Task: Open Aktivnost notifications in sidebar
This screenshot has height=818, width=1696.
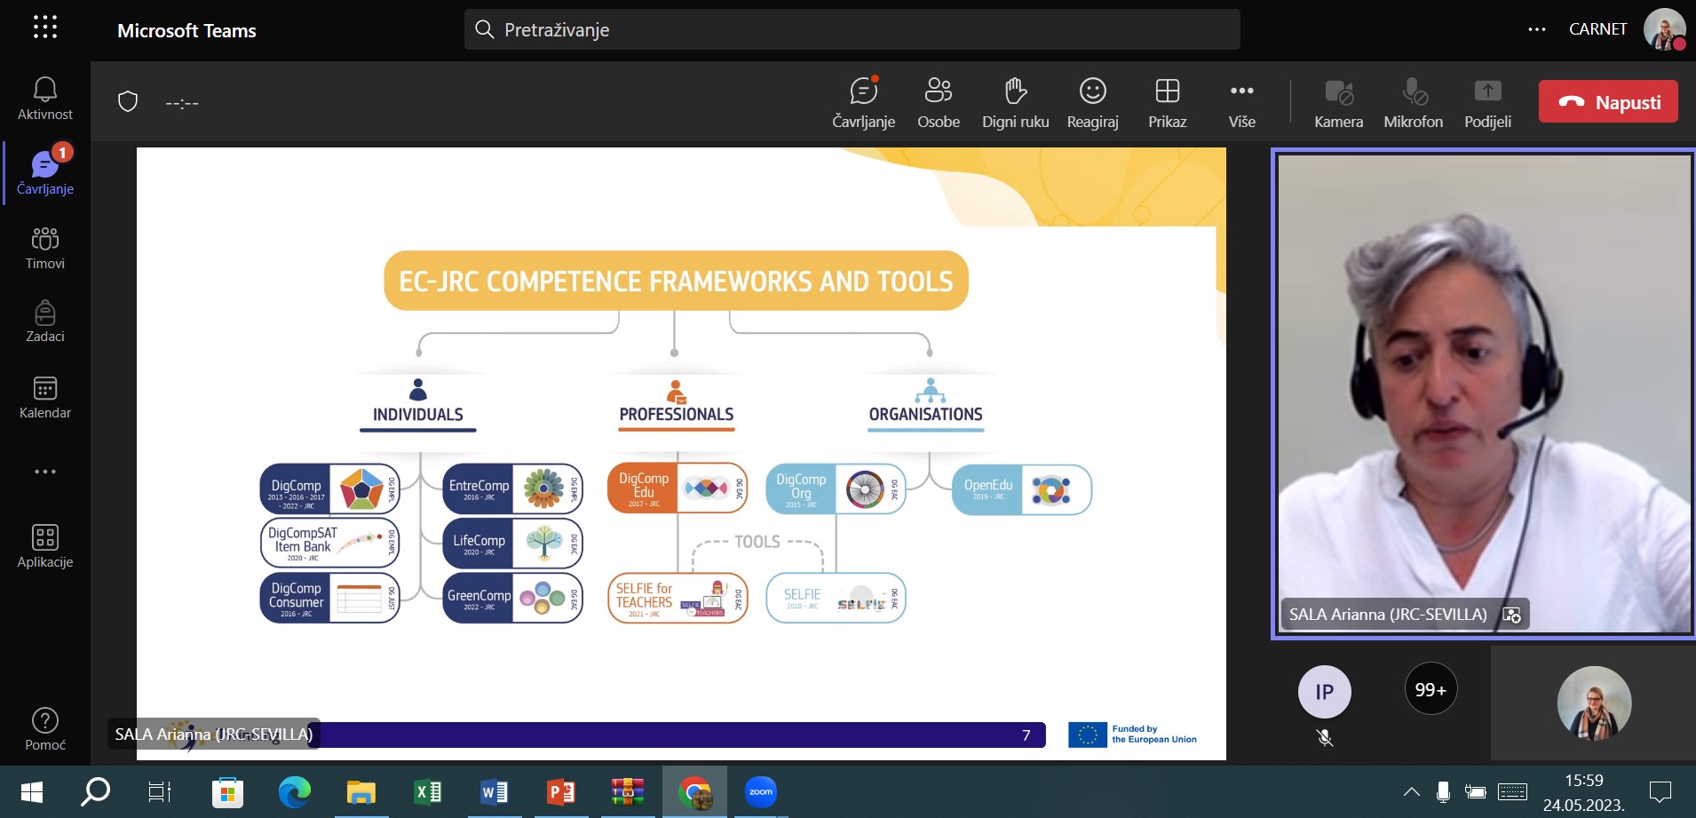Action: [45, 99]
